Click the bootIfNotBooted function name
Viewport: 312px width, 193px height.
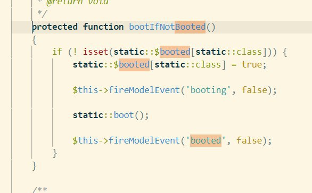(167, 27)
